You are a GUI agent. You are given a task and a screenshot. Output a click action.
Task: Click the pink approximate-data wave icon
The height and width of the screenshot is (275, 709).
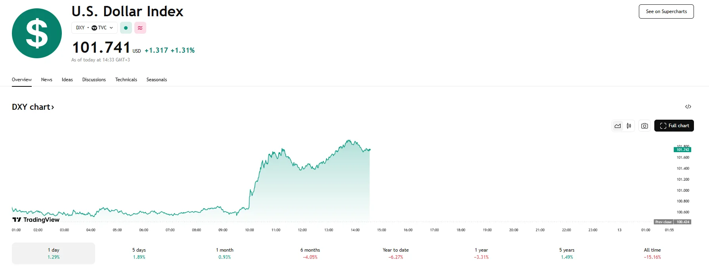pos(140,28)
